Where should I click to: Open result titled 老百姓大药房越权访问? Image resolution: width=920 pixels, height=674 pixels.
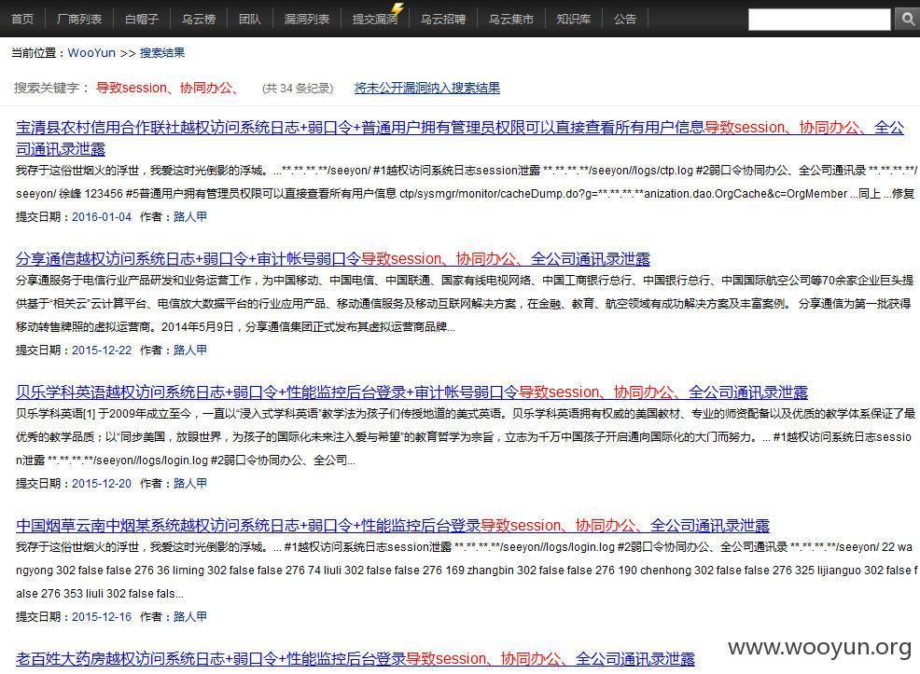pyautogui.click(x=355, y=659)
